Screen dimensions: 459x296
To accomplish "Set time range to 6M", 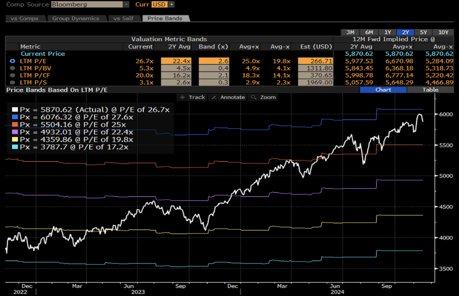I will coord(369,32).
